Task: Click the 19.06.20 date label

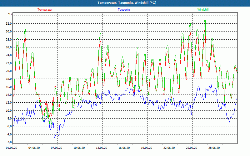Action: point(147,148)
